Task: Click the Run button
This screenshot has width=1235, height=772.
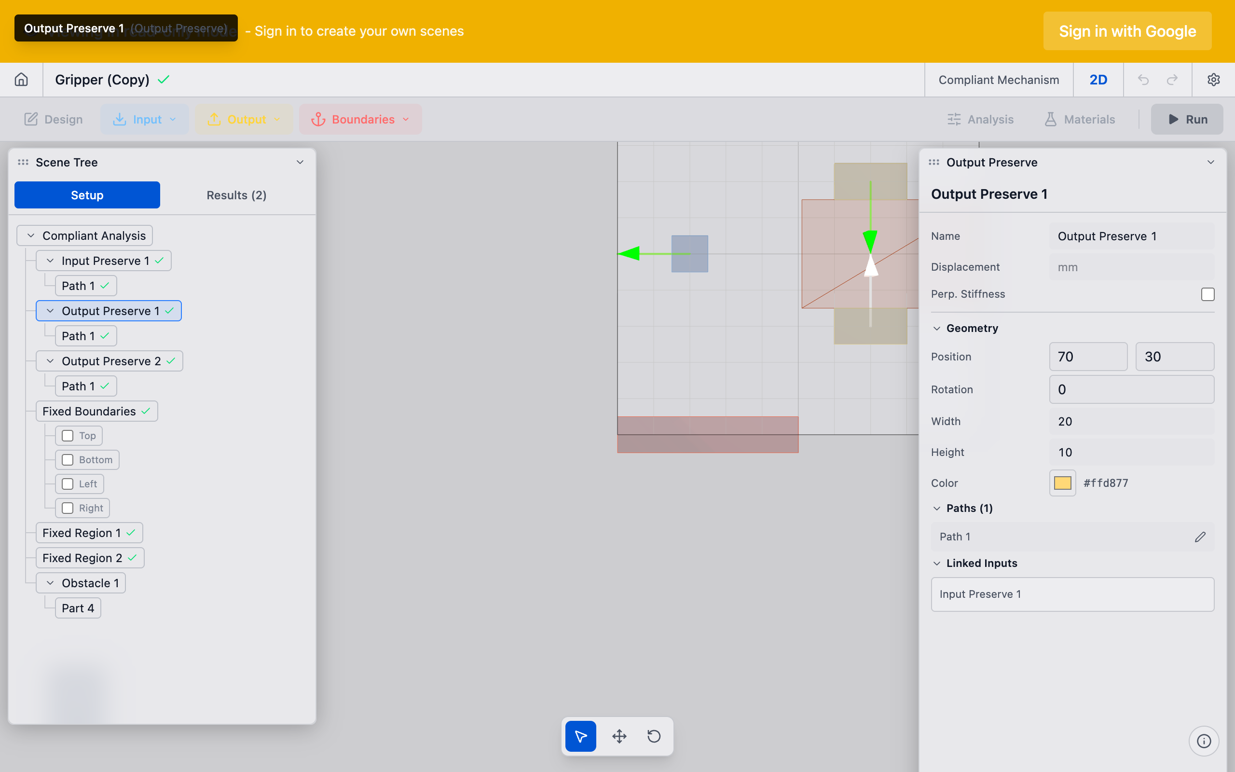Action: [x=1187, y=120]
